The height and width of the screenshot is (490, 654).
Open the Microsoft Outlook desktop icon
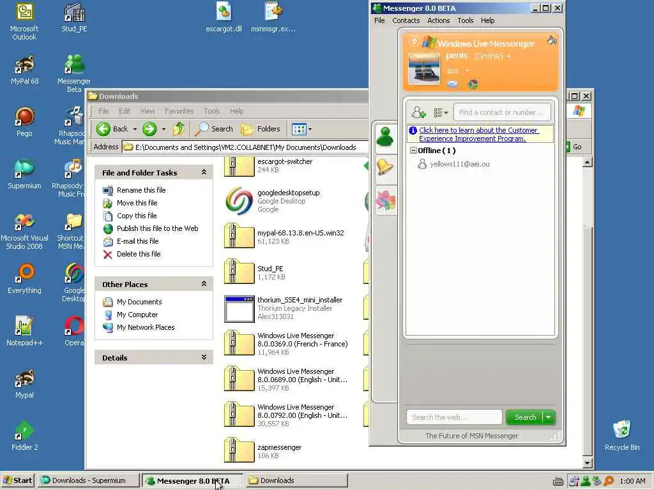(x=24, y=21)
